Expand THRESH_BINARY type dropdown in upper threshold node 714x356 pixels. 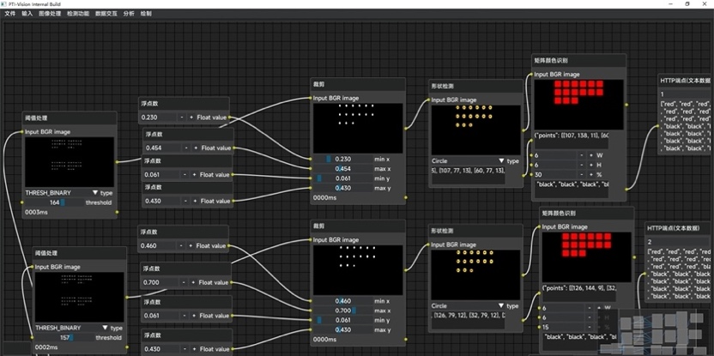tap(94, 193)
